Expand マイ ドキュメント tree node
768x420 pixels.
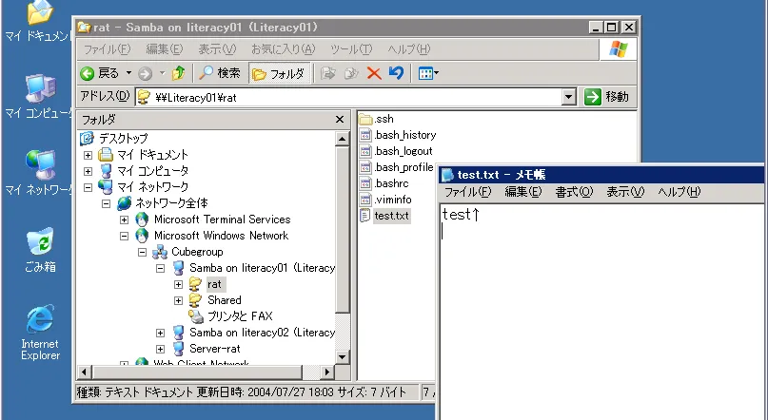[x=89, y=156]
